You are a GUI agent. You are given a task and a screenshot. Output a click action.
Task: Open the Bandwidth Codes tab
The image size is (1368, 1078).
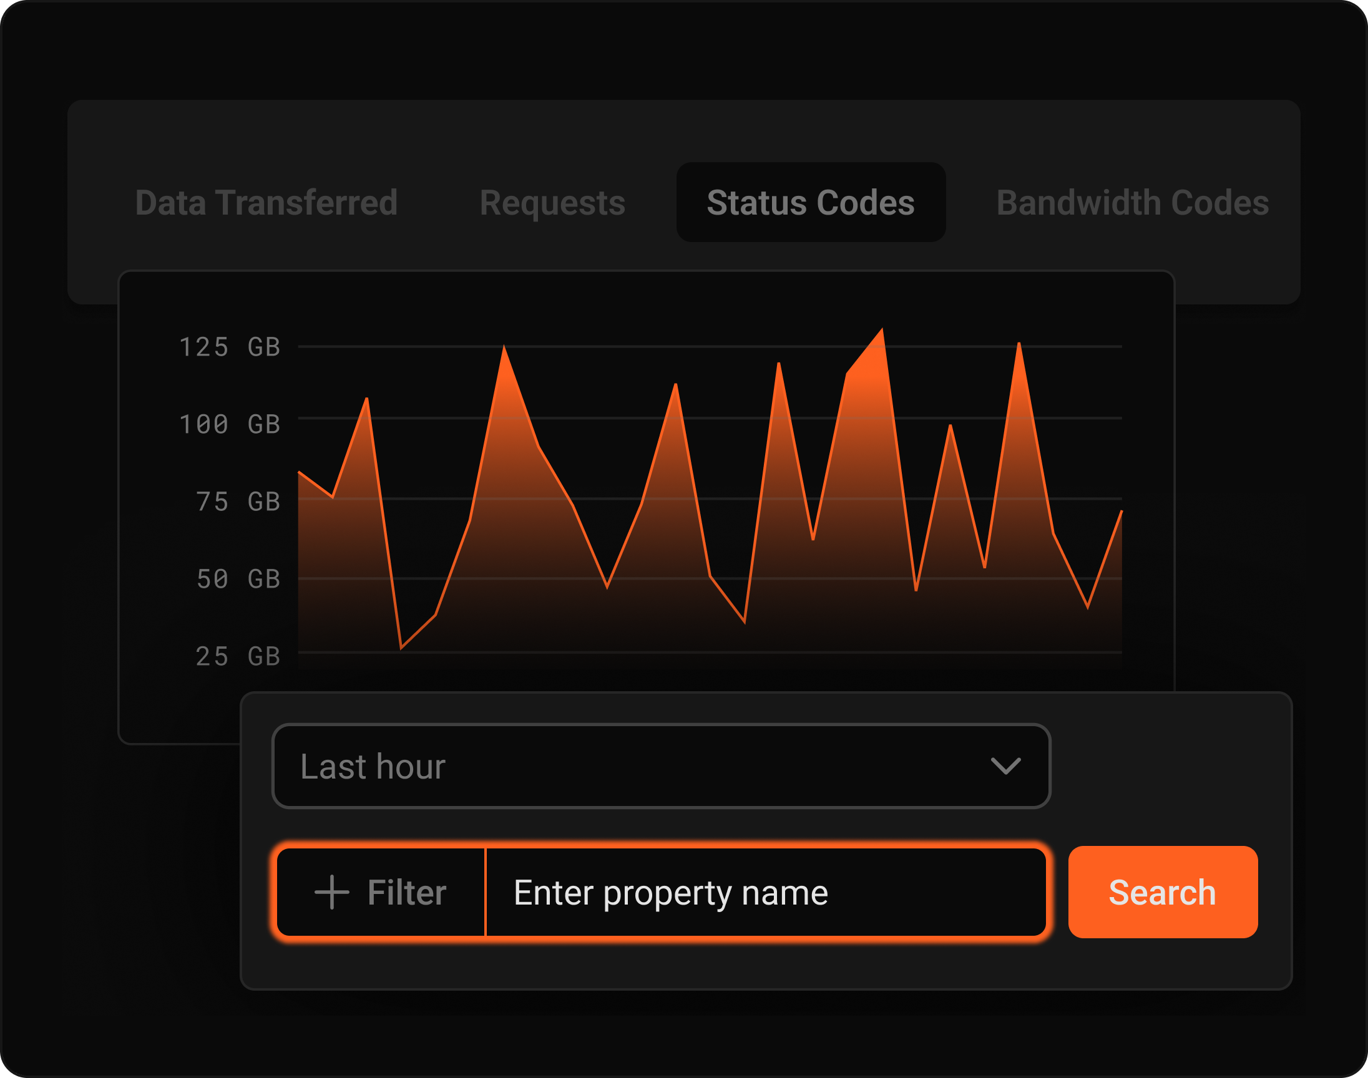[x=1133, y=203]
